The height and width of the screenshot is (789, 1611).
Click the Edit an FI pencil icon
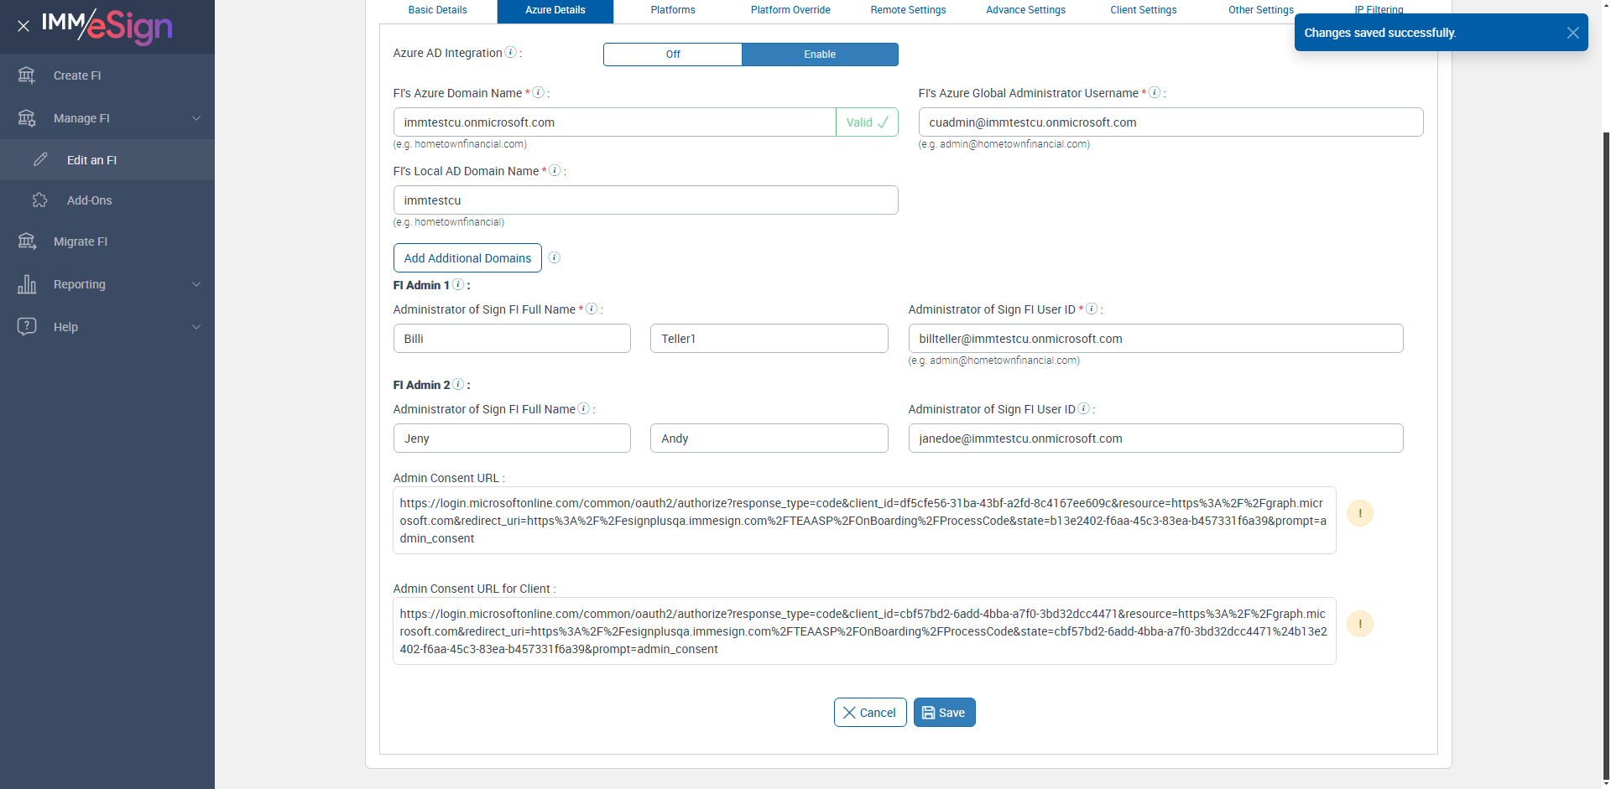tap(40, 159)
